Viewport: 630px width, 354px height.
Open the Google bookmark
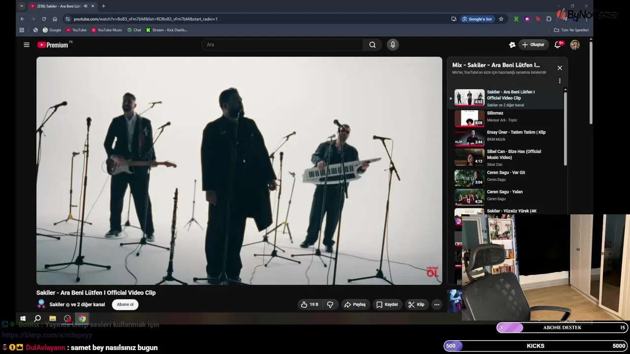[52, 30]
